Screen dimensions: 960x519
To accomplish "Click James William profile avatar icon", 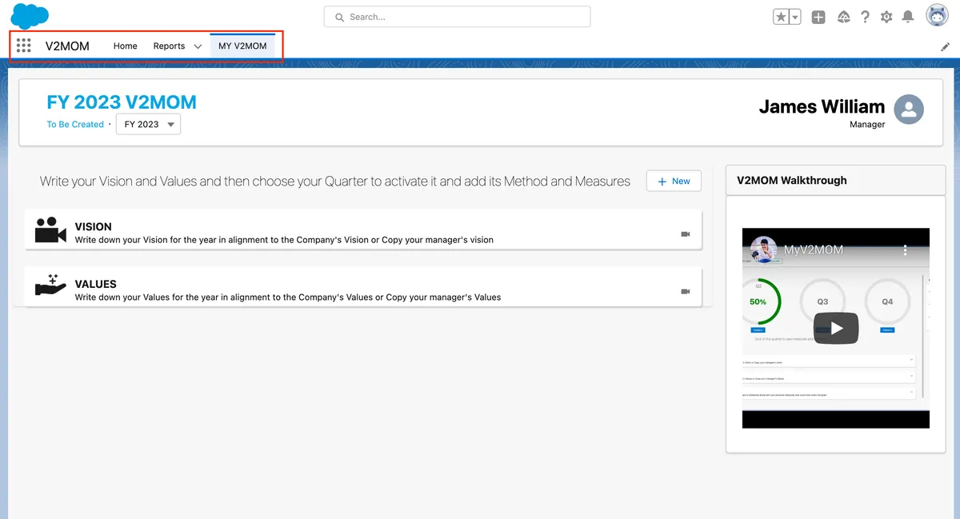I will click(x=909, y=110).
